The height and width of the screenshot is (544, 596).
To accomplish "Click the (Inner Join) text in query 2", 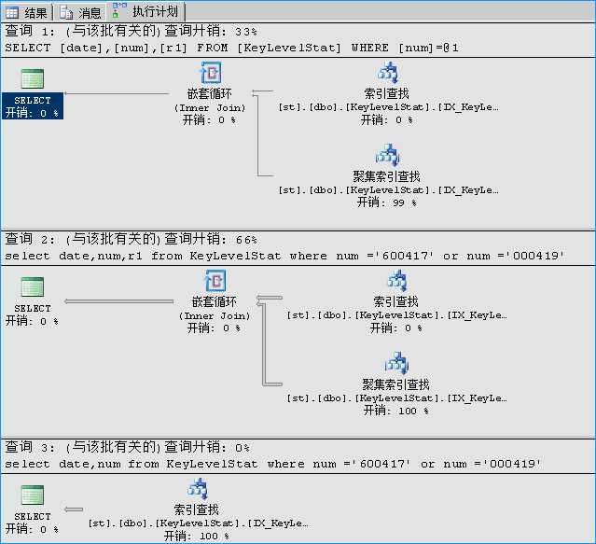I will pyautogui.click(x=215, y=316).
